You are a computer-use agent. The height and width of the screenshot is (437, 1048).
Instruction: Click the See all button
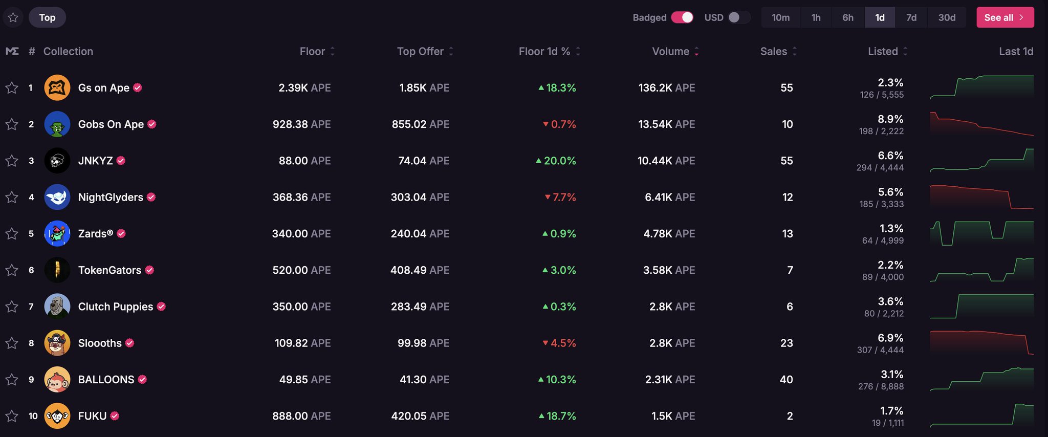[1005, 17]
